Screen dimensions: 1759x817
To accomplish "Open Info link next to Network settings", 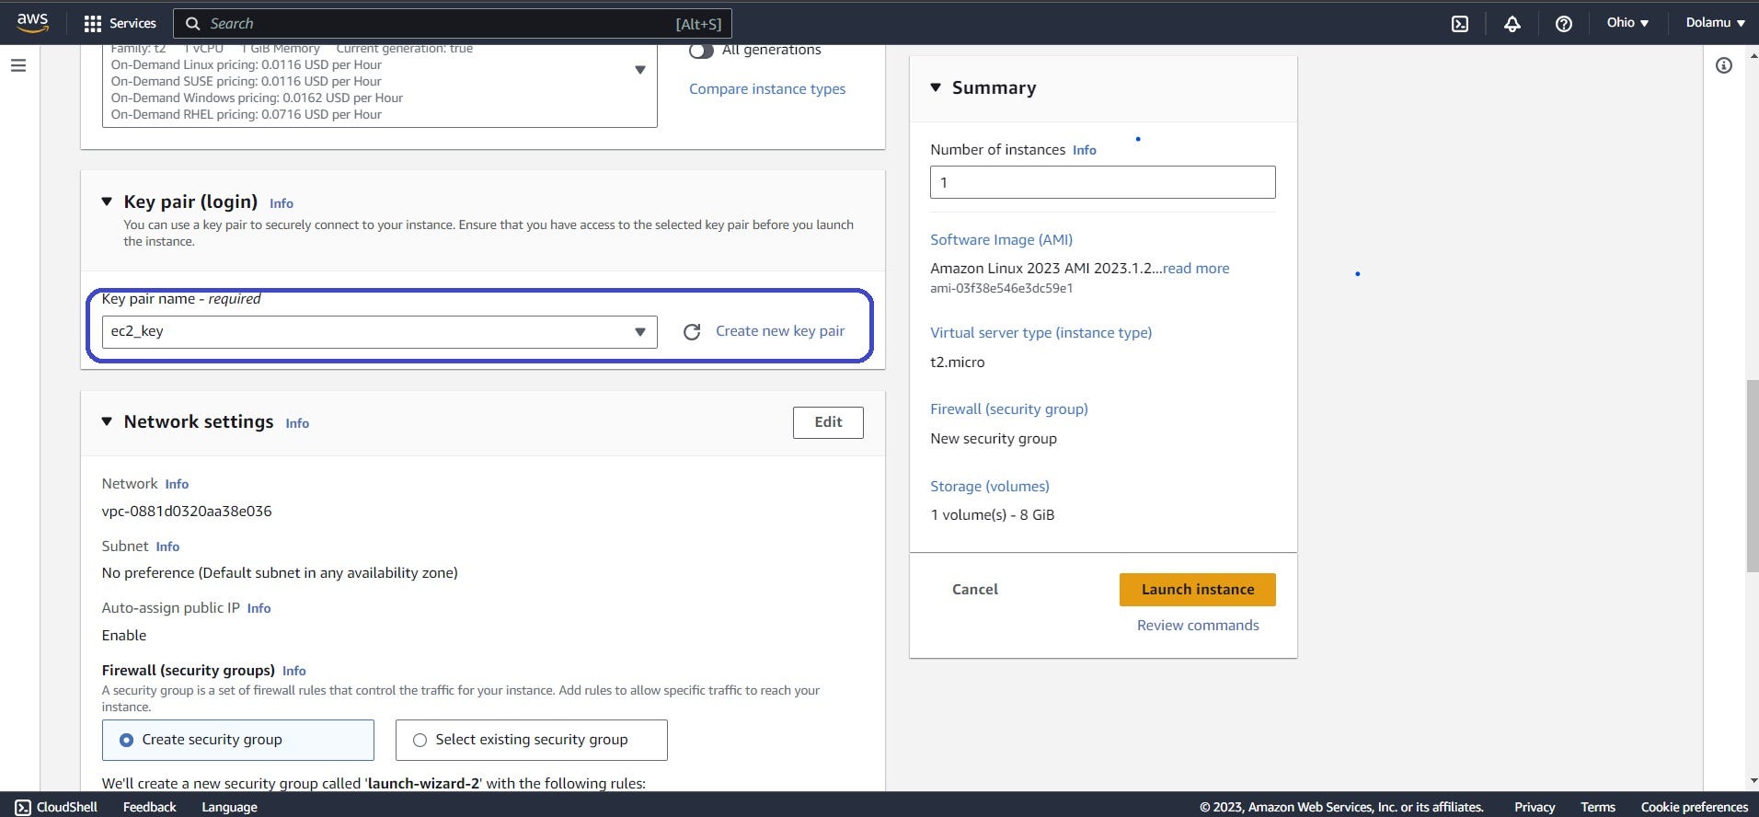I will click(x=297, y=423).
